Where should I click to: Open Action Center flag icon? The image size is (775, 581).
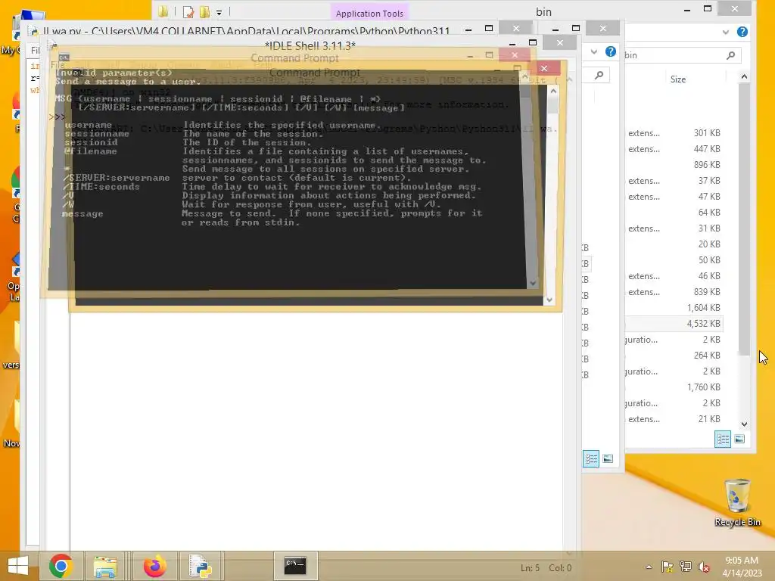667,567
